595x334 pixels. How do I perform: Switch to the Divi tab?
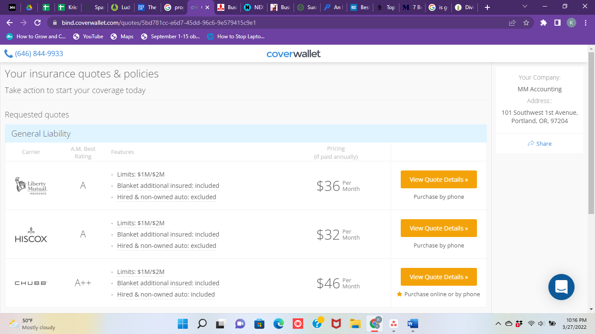[x=464, y=7]
